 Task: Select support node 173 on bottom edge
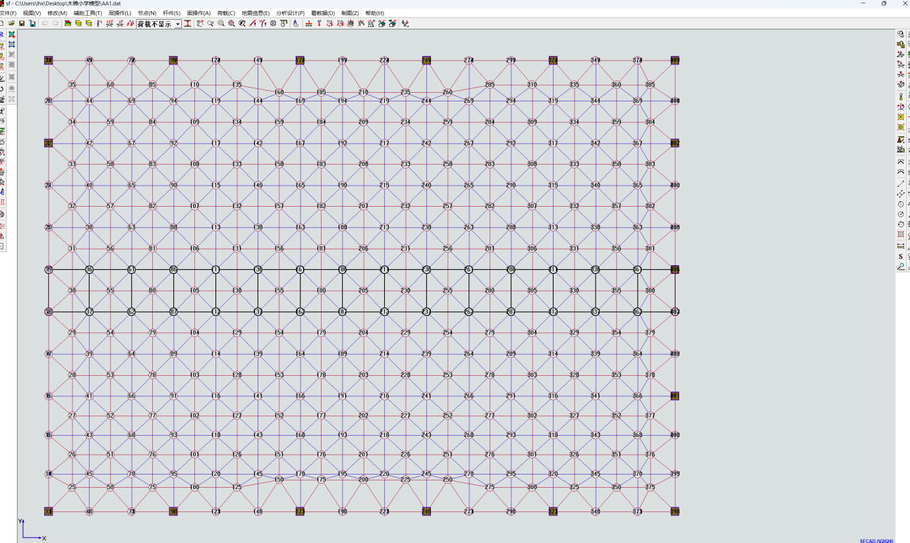coord(300,511)
